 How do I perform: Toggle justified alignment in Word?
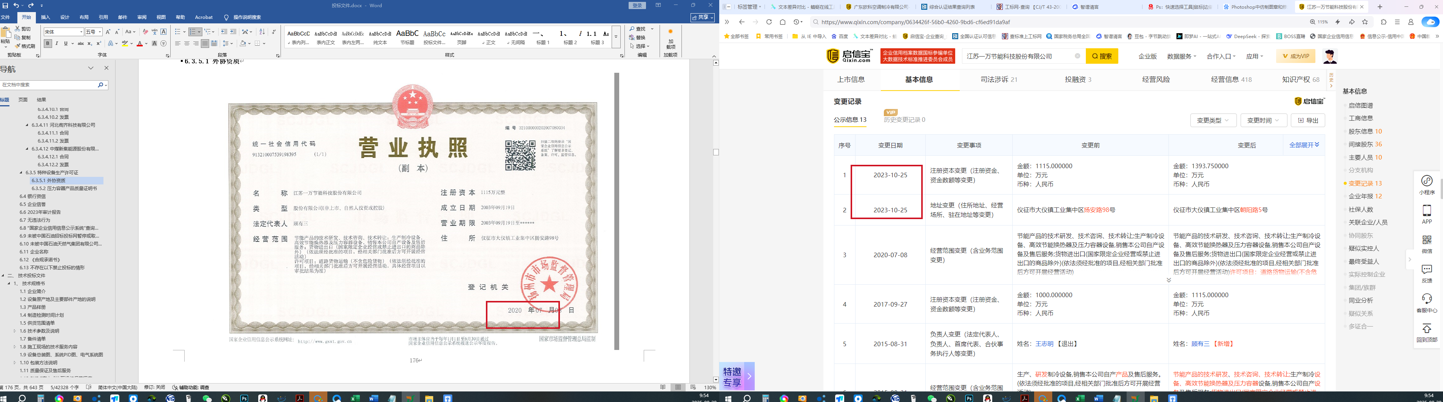[x=205, y=44]
